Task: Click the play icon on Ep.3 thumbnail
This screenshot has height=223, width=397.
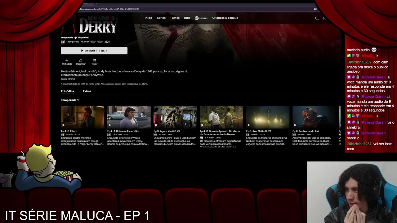Action: coord(156,125)
